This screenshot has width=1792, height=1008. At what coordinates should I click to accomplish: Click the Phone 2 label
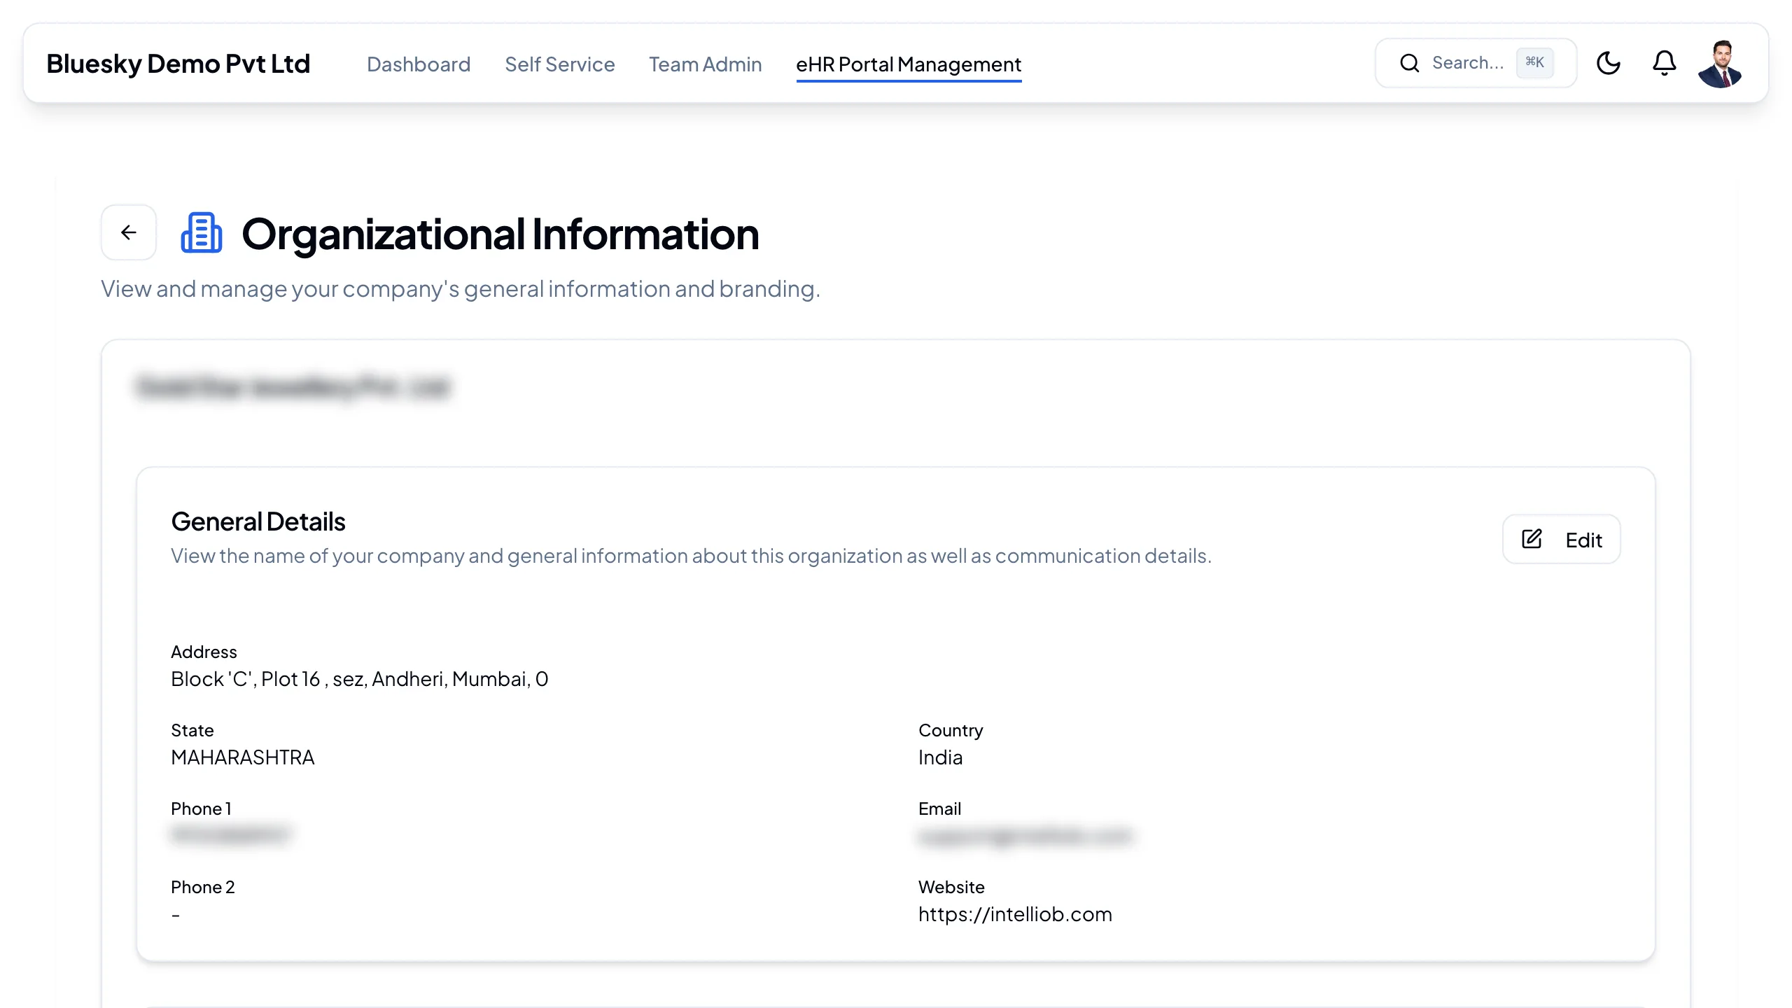tap(202, 887)
